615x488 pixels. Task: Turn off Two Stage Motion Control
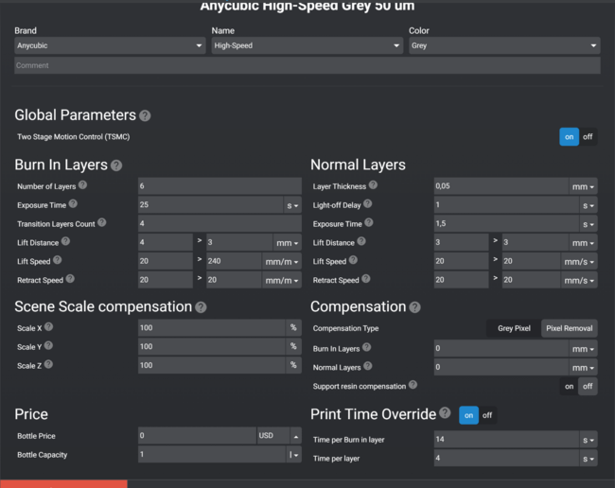point(588,137)
